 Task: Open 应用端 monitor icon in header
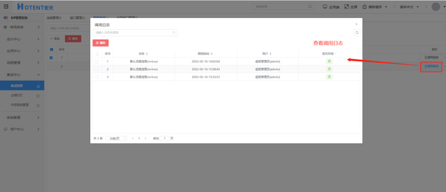[x=325, y=6]
